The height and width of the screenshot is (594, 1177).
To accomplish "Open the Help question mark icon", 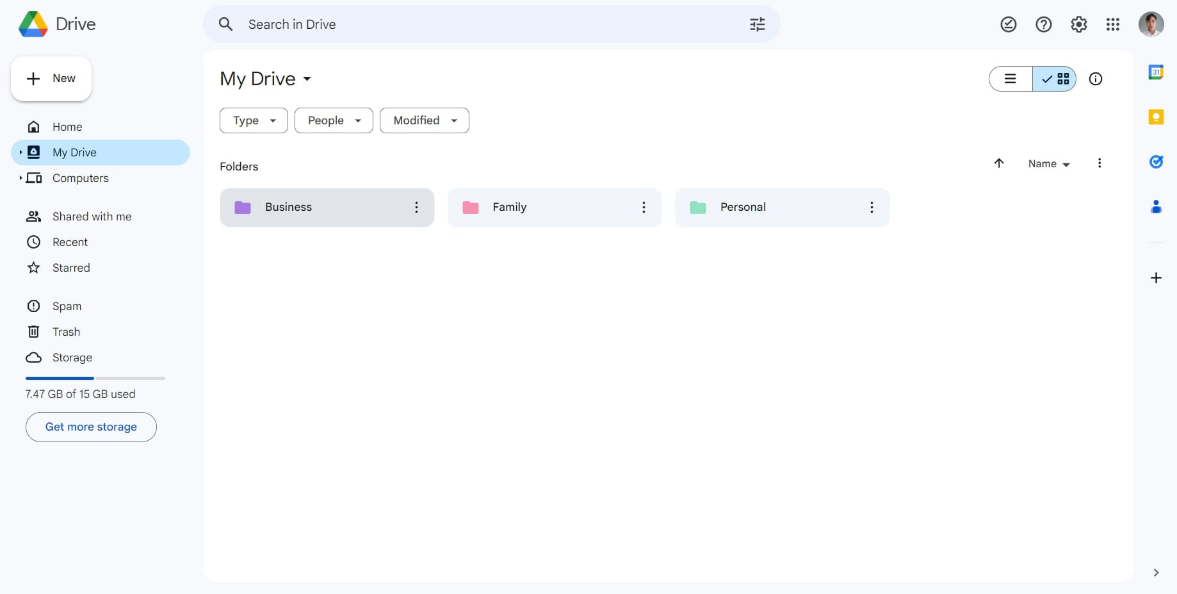I will (x=1044, y=24).
